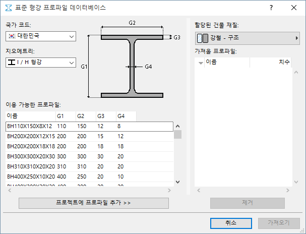Click scroll down arrow of available profiles list

[x=177, y=182]
